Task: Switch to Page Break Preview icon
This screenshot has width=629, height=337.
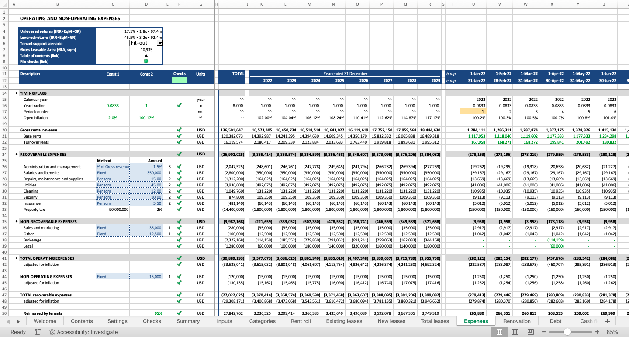Action: pyautogui.click(x=531, y=332)
